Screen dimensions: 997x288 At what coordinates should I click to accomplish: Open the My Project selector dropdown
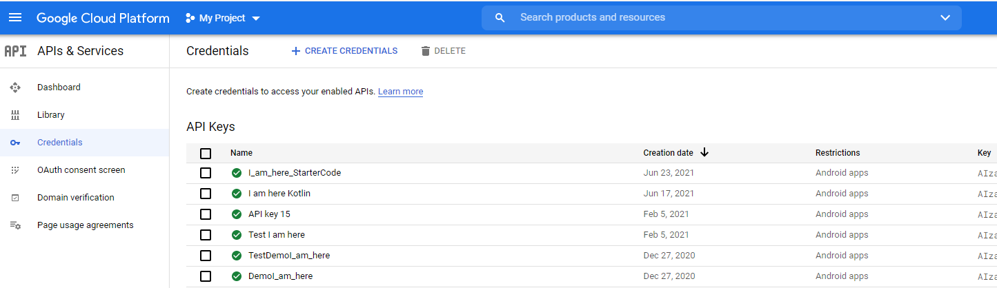tap(223, 18)
